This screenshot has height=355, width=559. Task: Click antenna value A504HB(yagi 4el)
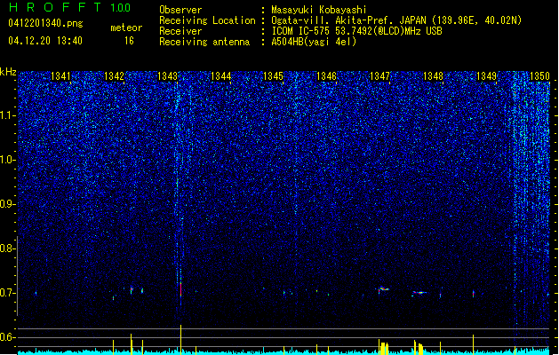(x=314, y=42)
